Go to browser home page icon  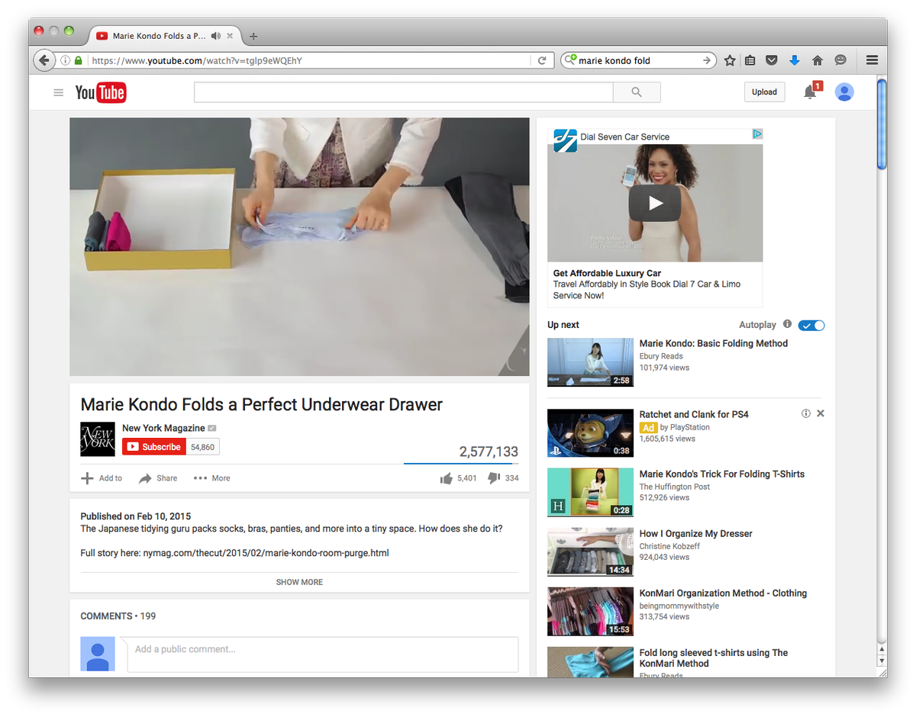click(817, 60)
